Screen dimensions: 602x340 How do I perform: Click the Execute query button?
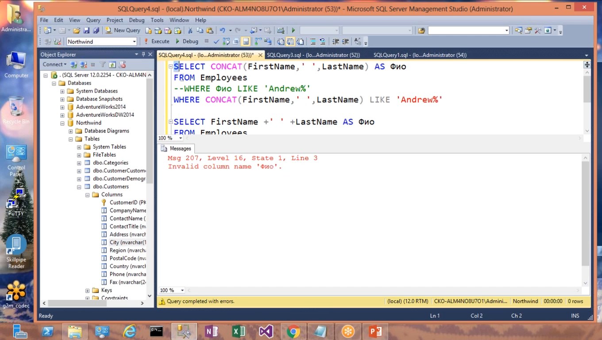click(x=157, y=41)
